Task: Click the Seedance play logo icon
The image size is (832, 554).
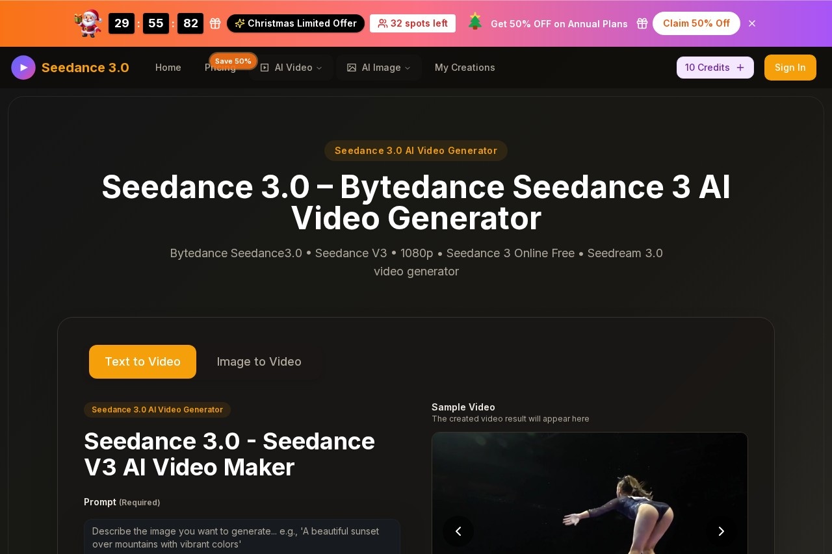Action: (x=23, y=68)
